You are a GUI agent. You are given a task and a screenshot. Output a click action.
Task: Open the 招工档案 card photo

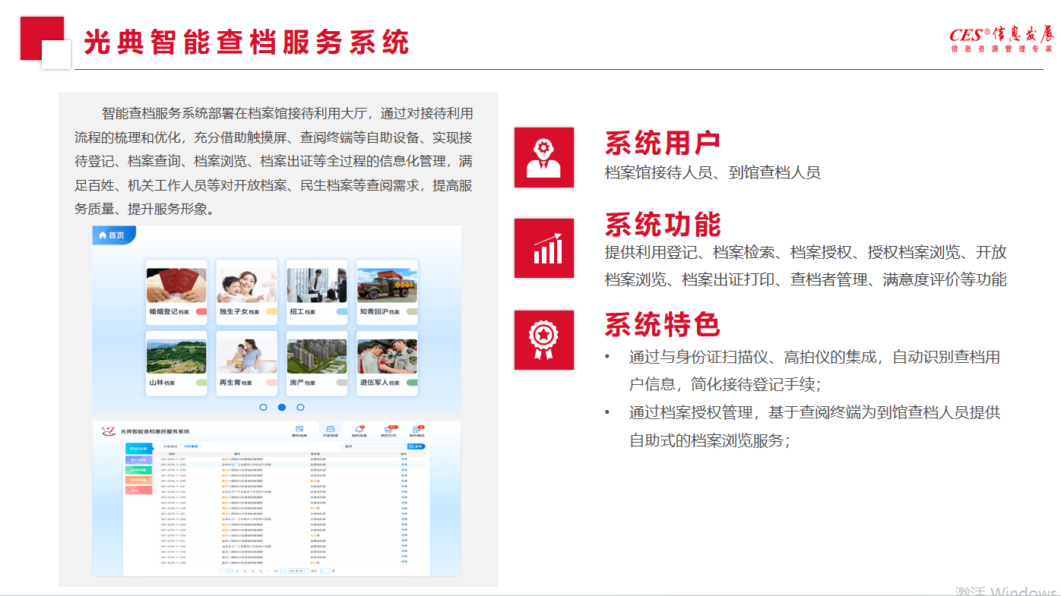pyautogui.click(x=317, y=285)
